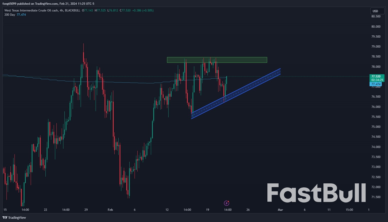Click the green resistance zone rectangle

coord(217,60)
